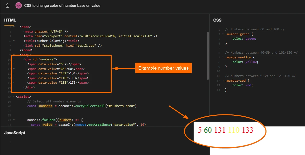Screen dimensions: 305x155
Task: Click line number 10 in the HTML editor
Action: coord(9,59)
